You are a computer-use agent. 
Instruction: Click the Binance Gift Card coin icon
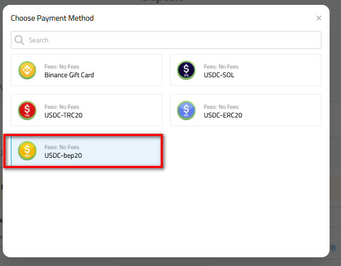27,70
